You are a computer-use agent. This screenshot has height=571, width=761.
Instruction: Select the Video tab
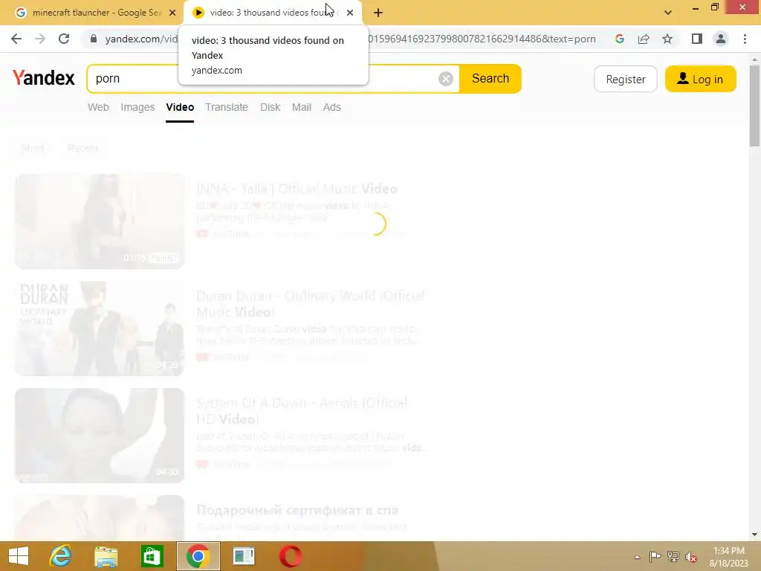tap(180, 107)
